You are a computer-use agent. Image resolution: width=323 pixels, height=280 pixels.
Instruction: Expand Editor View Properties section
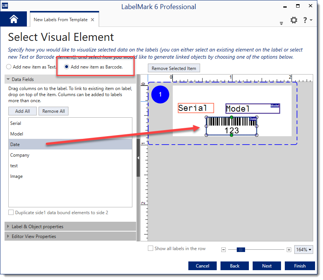tap(70, 236)
